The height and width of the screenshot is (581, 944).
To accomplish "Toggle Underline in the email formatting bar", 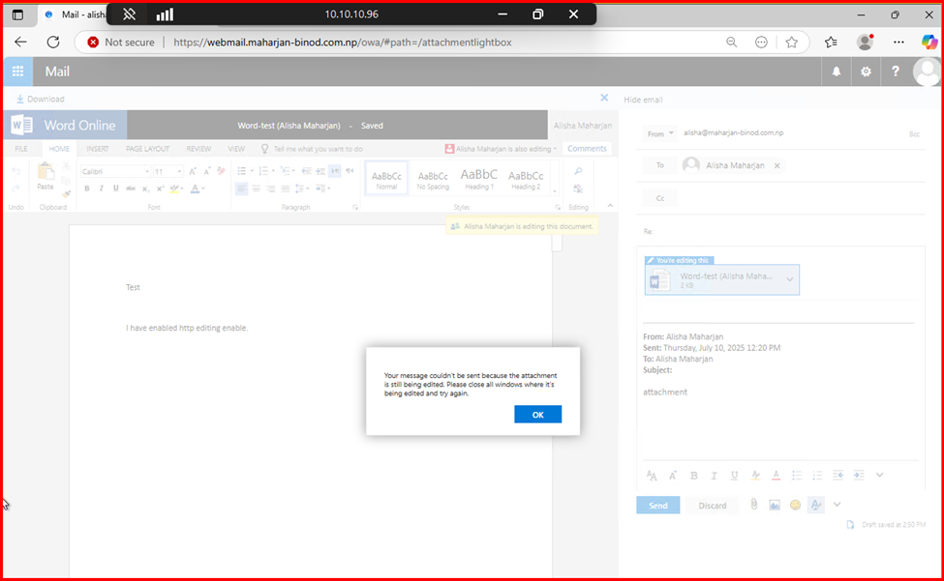I will (x=735, y=475).
